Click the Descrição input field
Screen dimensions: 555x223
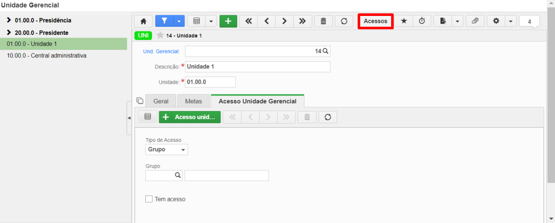[x=258, y=67]
